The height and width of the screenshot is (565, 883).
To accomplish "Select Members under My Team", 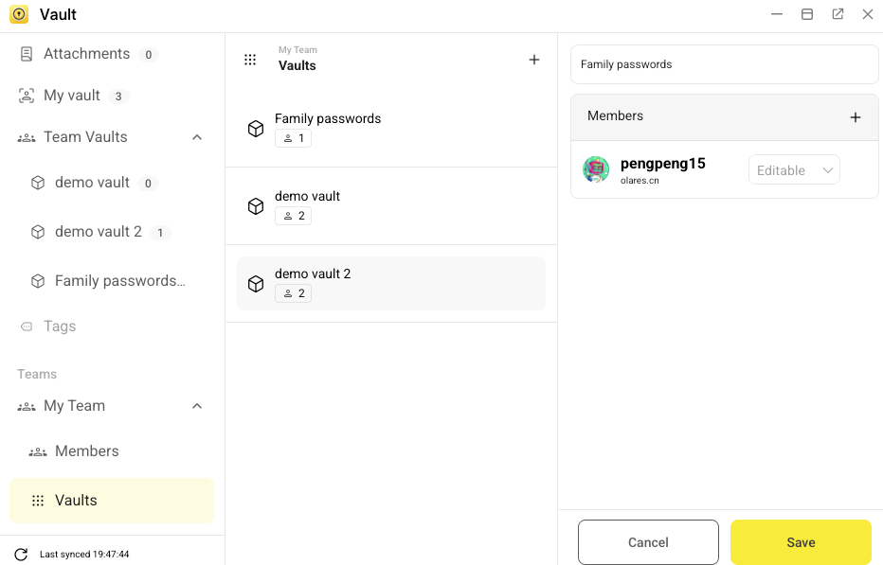I will 86,451.
